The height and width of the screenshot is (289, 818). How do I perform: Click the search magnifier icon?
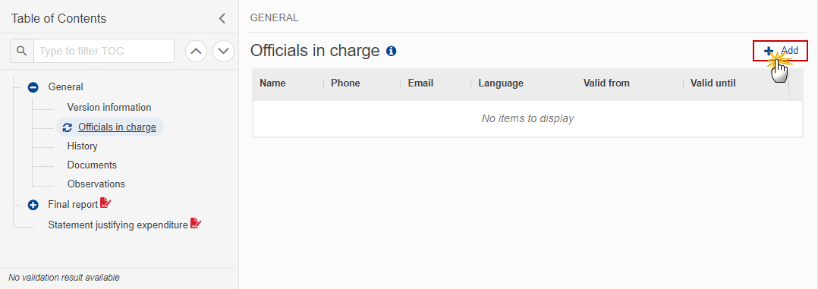(21, 51)
